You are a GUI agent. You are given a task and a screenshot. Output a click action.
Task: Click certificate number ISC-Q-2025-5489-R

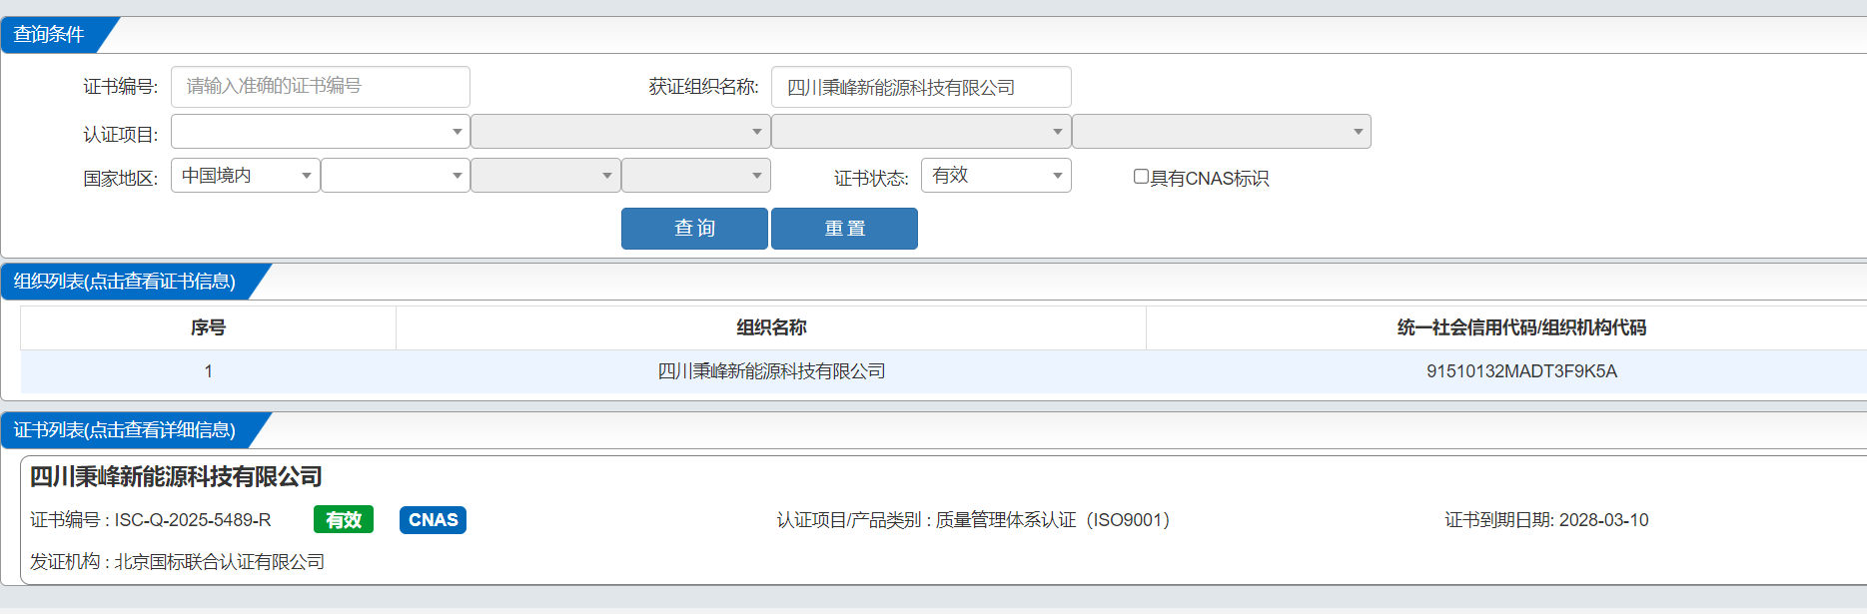(193, 520)
